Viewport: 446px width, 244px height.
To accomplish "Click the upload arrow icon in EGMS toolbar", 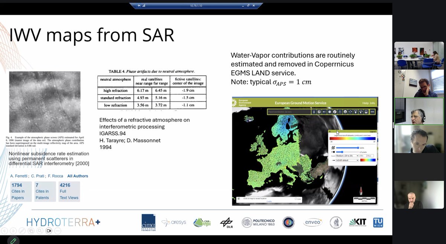I will (361, 112).
